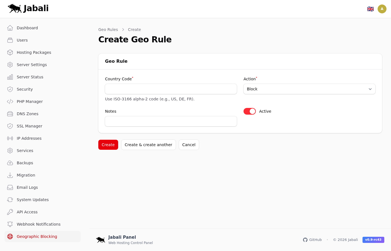Image resolution: width=391 pixels, height=251 pixels.
Task: Click the Dashboard home icon
Action: click(x=10, y=28)
